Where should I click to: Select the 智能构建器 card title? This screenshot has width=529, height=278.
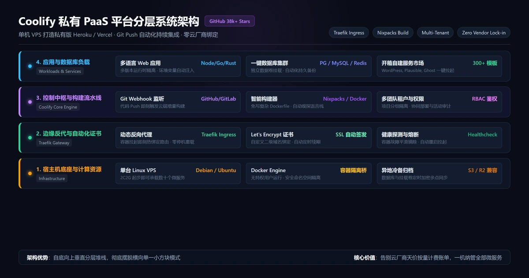[x=264, y=99]
